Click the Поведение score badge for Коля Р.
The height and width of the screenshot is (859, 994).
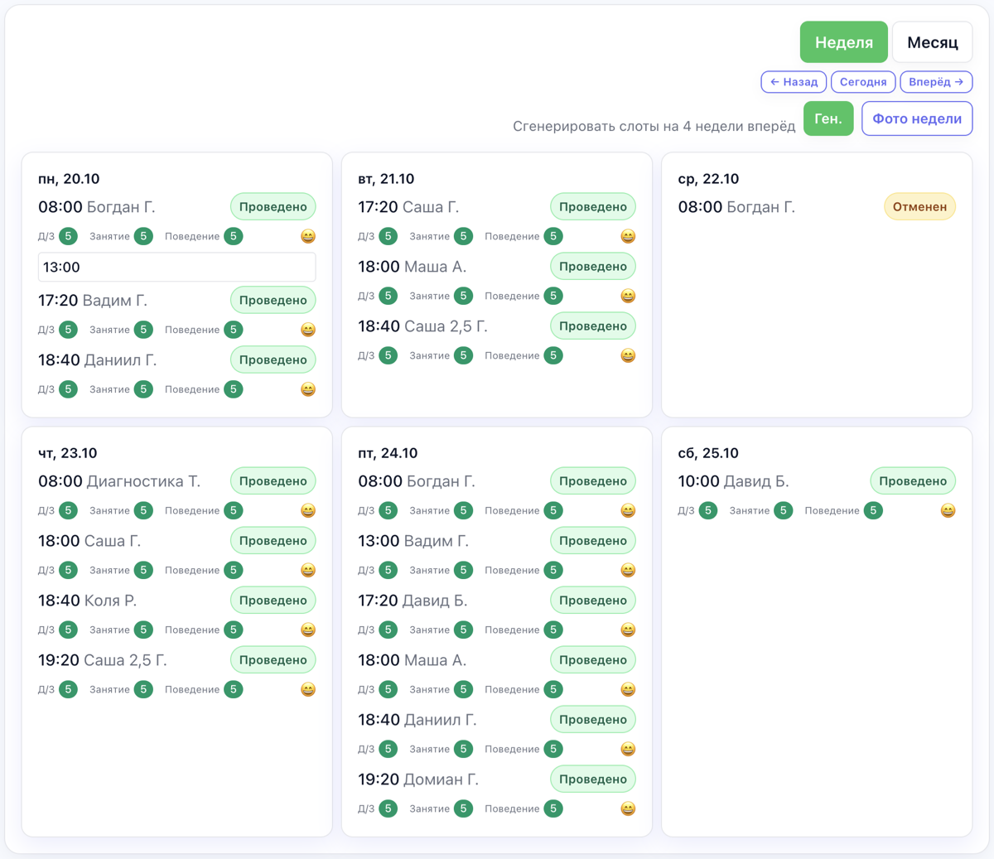click(x=234, y=630)
